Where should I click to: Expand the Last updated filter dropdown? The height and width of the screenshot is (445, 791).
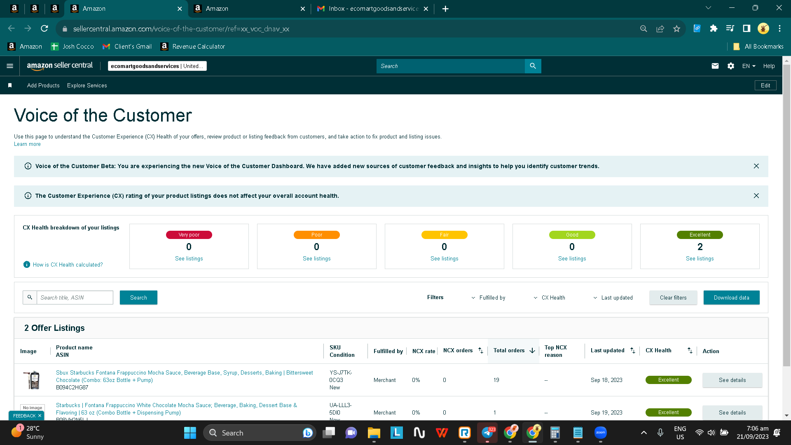(x=613, y=297)
